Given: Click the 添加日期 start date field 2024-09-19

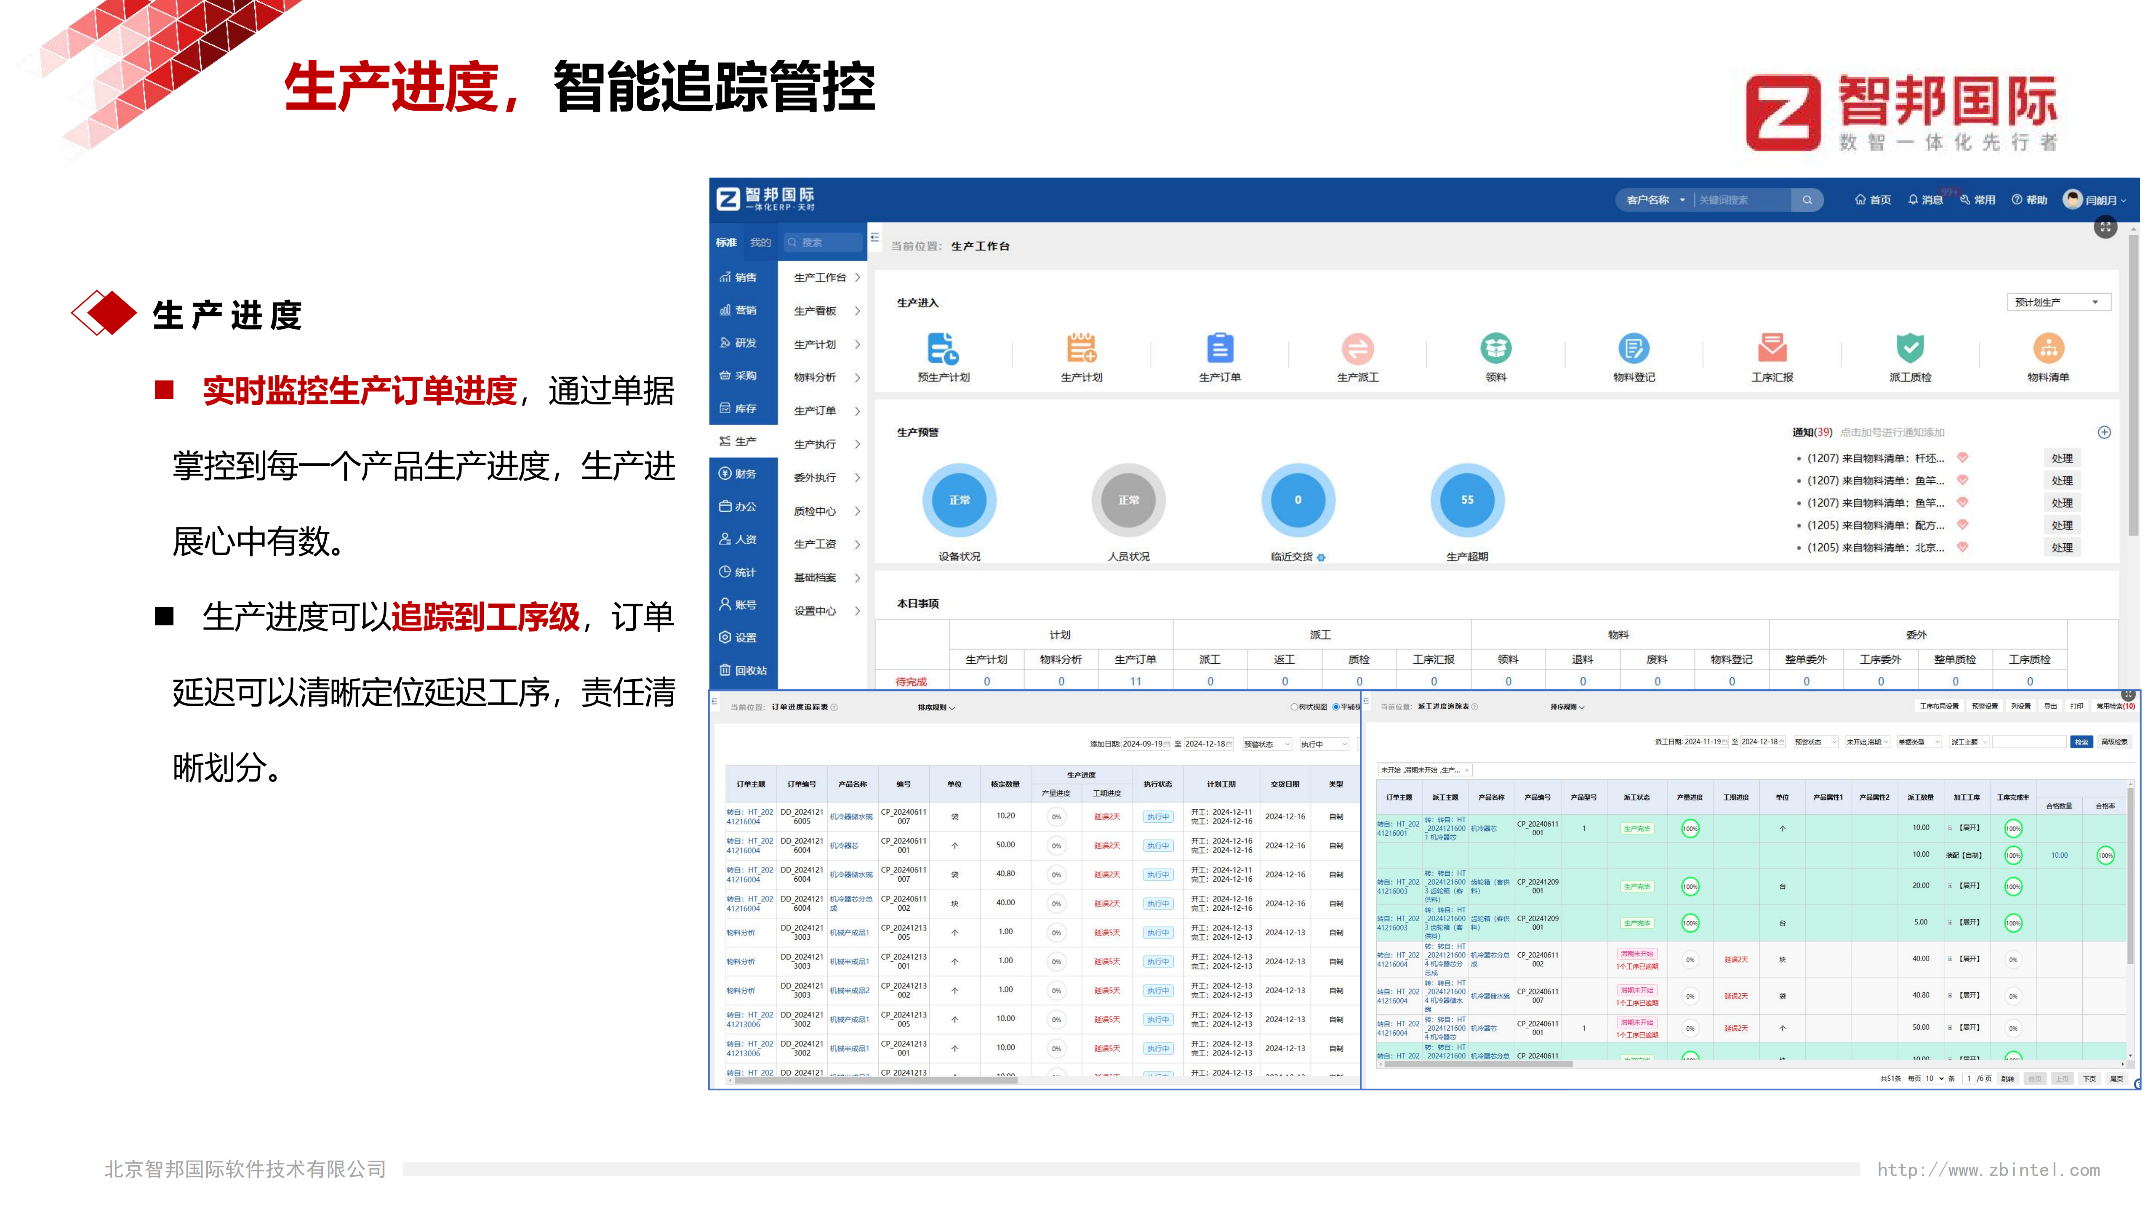Looking at the screenshot, I should tap(1147, 744).
